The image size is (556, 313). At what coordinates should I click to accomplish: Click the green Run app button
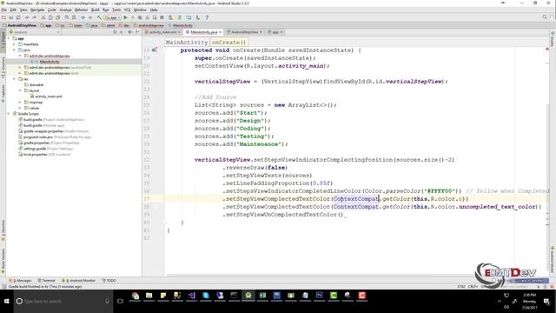coord(125,17)
